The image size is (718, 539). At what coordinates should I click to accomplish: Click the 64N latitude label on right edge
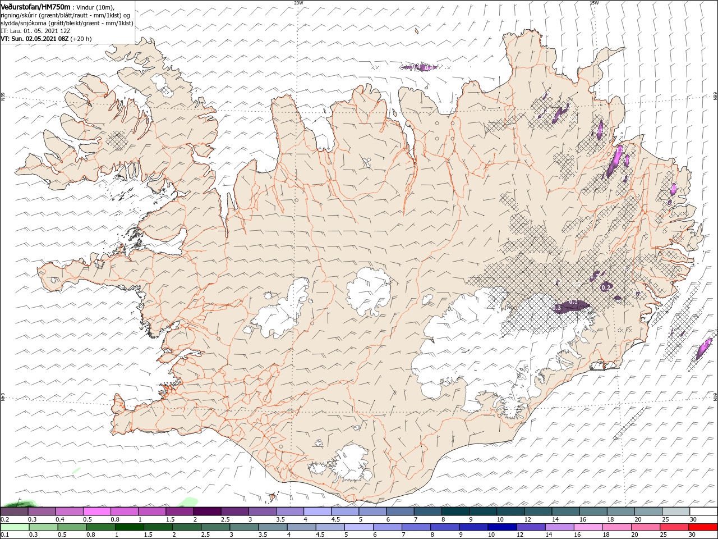[x=715, y=397]
